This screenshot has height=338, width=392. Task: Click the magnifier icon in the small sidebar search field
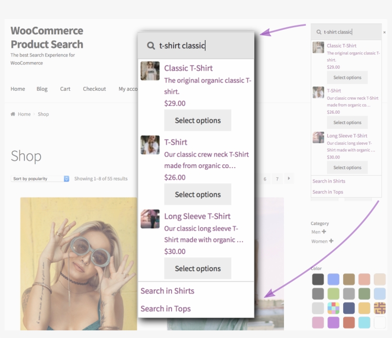click(x=319, y=32)
